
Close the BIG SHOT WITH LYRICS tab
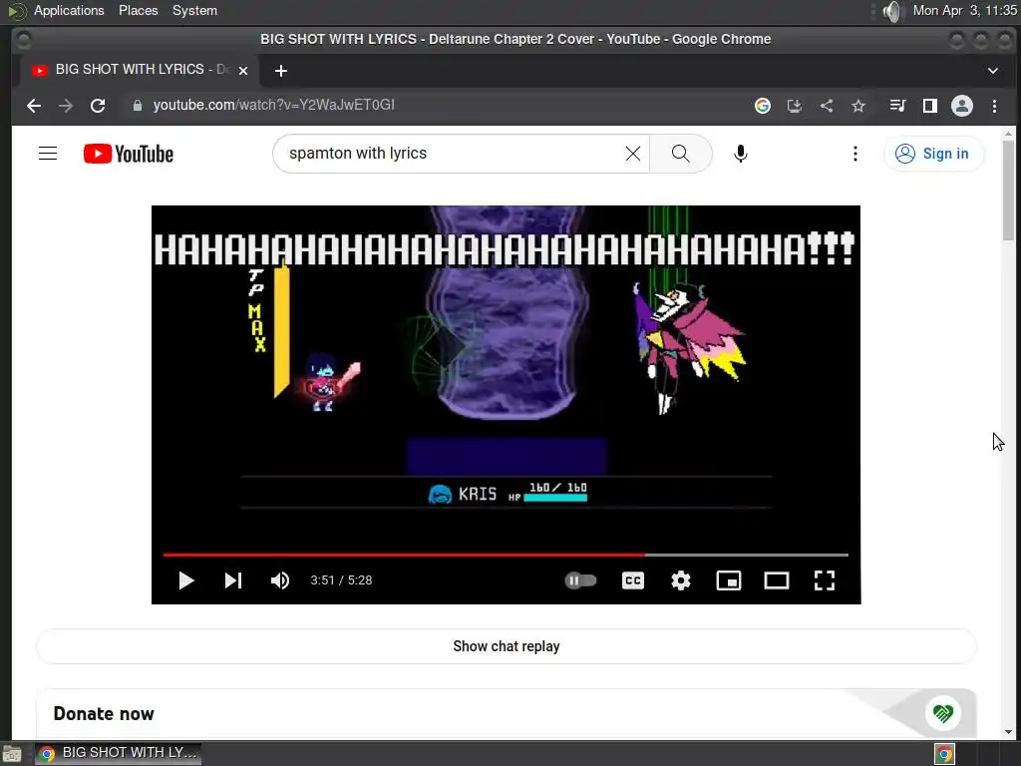243,71
